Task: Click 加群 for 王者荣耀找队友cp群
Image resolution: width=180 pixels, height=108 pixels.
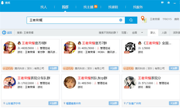Action: click(x=114, y=103)
